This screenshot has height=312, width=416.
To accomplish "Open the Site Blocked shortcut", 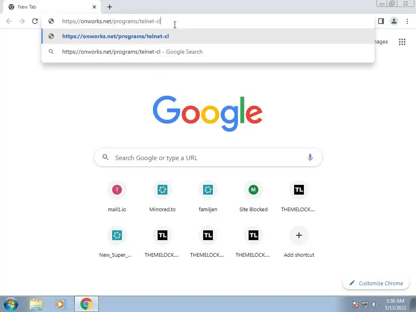I will [x=253, y=196].
